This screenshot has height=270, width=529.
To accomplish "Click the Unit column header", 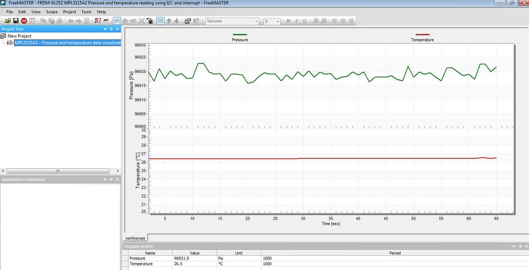I will click(x=239, y=253).
